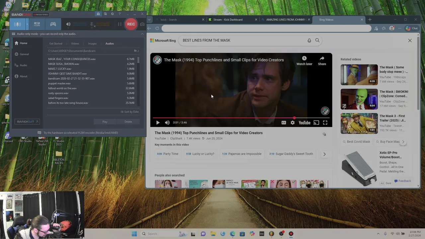Open YouTube player settings gear
The width and height of the screenshot is (425, 239).
tap(293, 122)
